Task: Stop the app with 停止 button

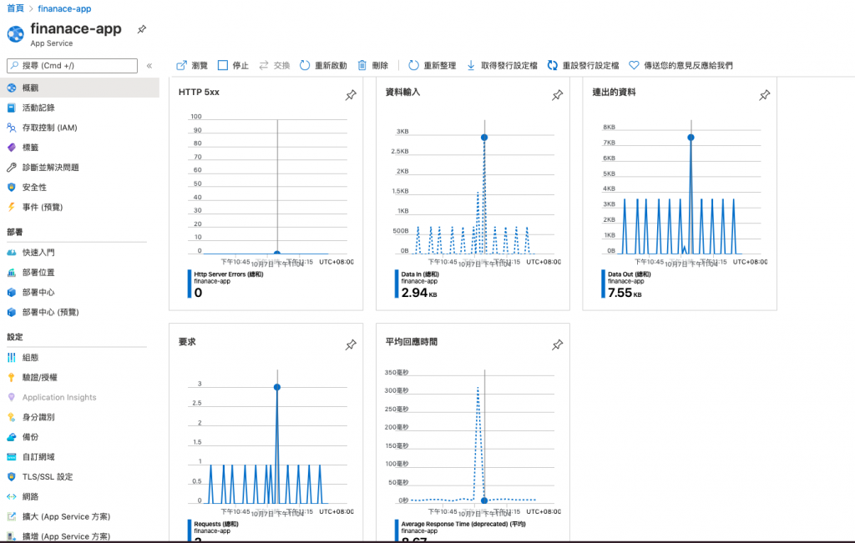Action: (233, 65)
